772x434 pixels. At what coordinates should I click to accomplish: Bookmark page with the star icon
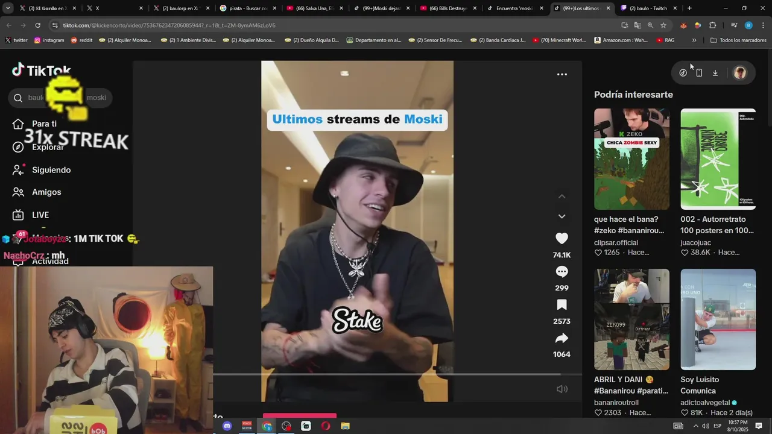pyautogui.click(x=663, y=25)
